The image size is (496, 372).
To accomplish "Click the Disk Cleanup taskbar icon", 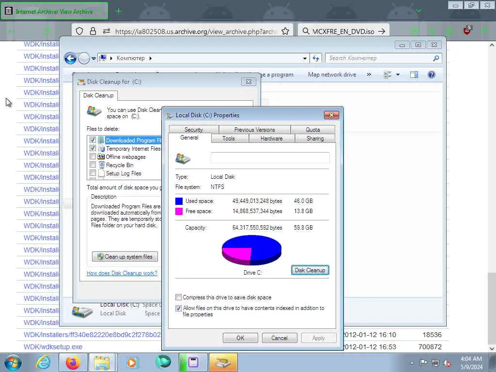I will [223, 362].
